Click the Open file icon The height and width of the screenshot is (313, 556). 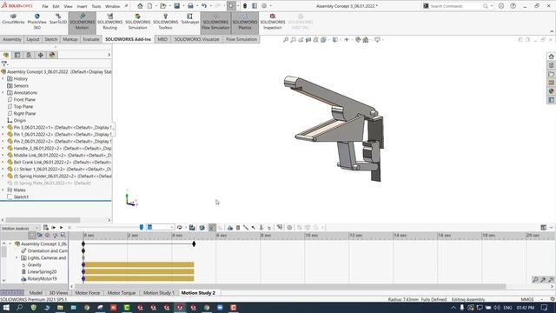(x=162, y=6)
